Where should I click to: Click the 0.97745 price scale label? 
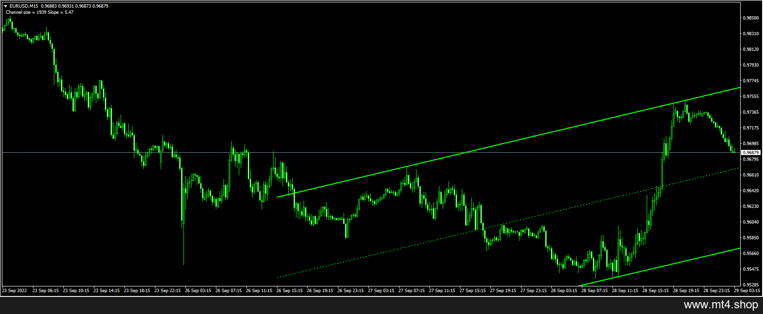pyautogui.click(x=751, y=81)
